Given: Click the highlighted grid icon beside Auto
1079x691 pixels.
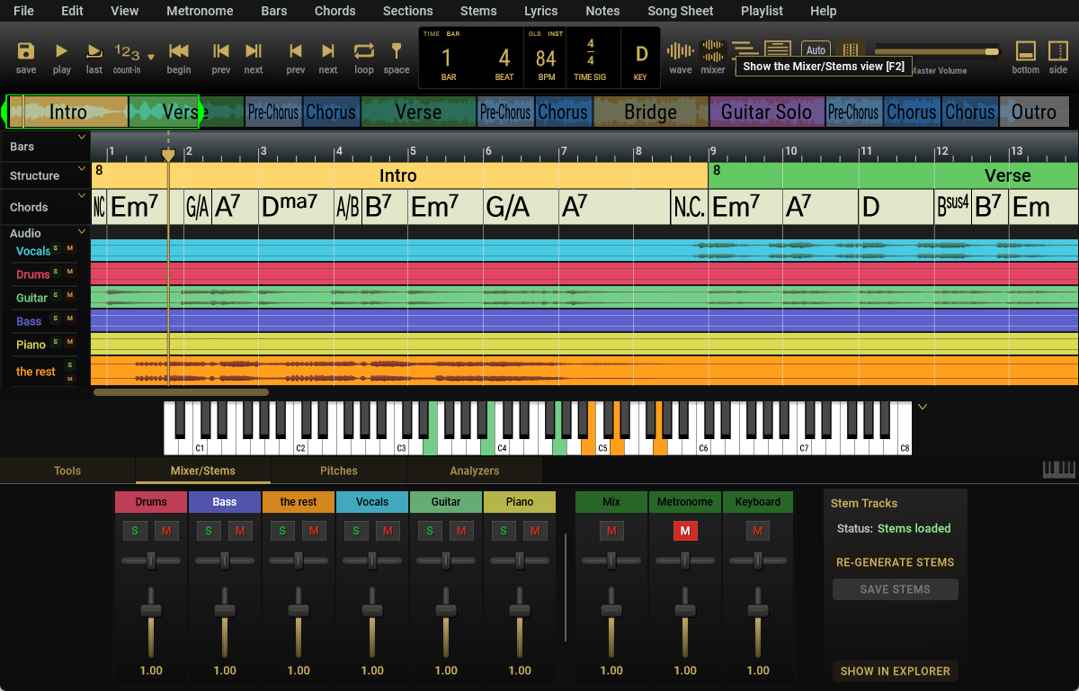Looking at the screenshot, I should [x=851, y=49].
